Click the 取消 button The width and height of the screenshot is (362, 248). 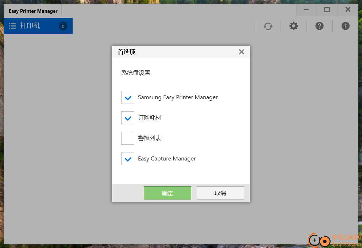click(220, 193)
